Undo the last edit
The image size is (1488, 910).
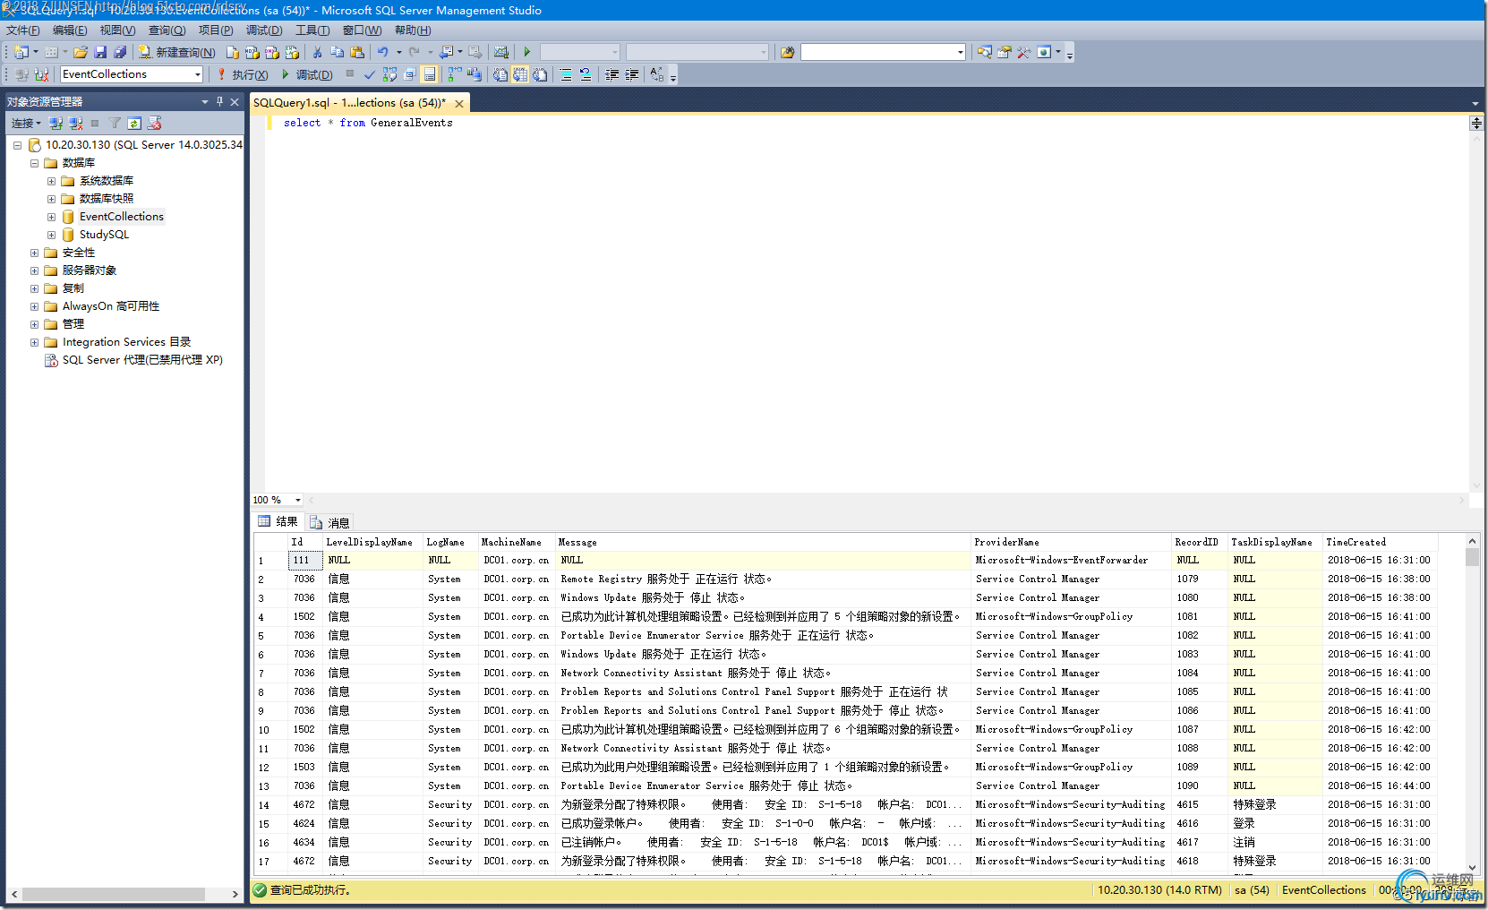click(x=383, y=52)
